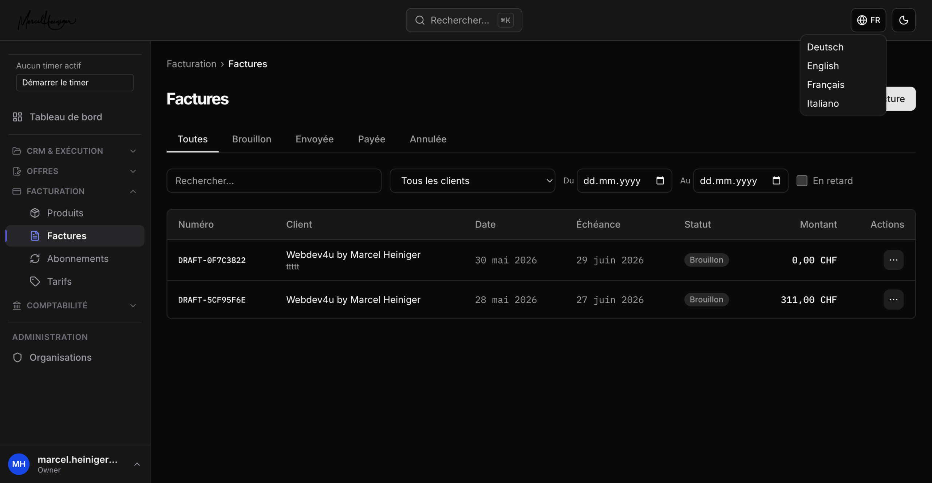Click the Comptabilité bank icon
Screen dimensions: 932x483
point(17,305)
